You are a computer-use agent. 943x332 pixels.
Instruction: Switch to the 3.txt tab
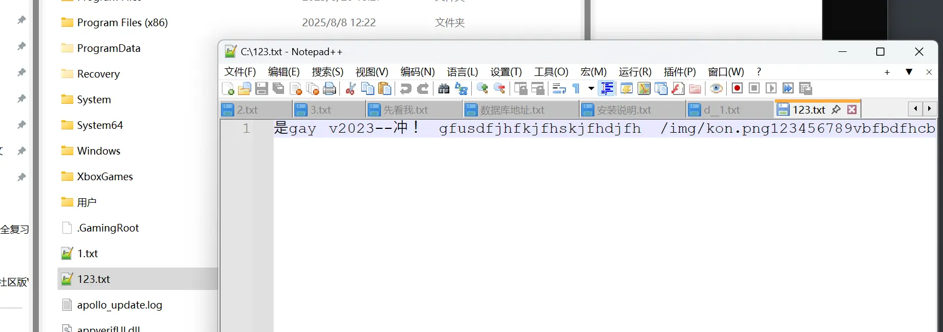[x=329, y=110]
